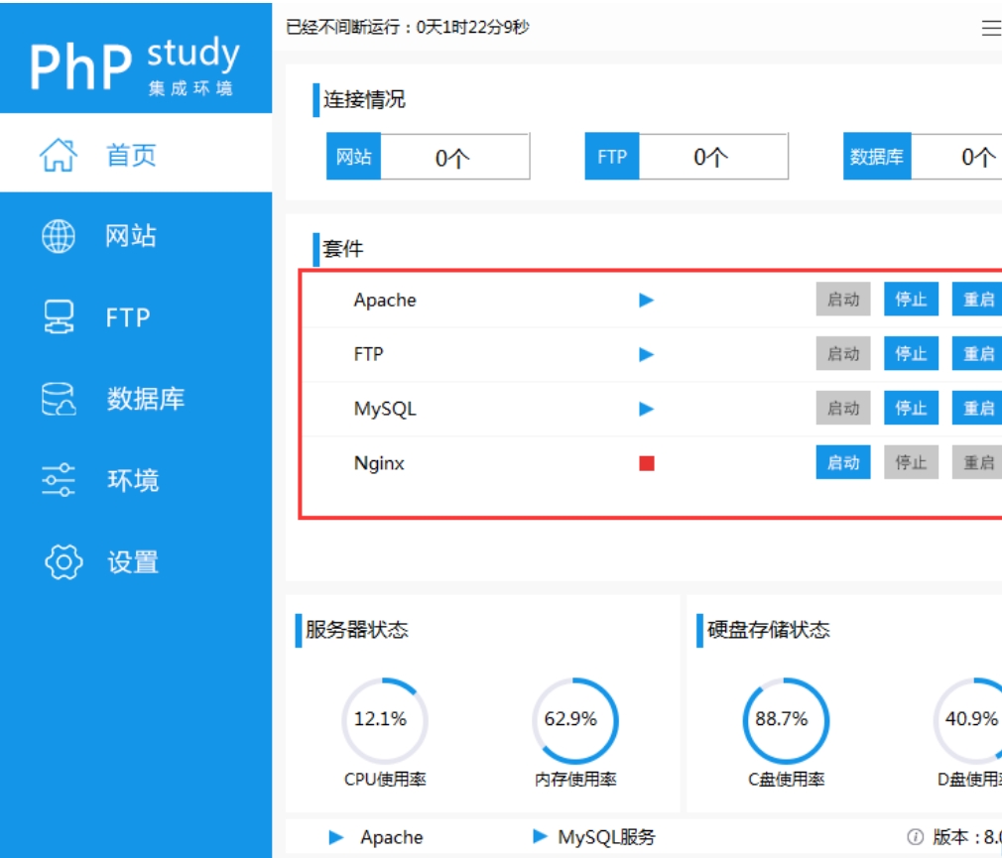Image resolution: width=1002 pixels, height=858 pixels.
Task: Select the Apache row name in 套件
Action: (385, 300)
